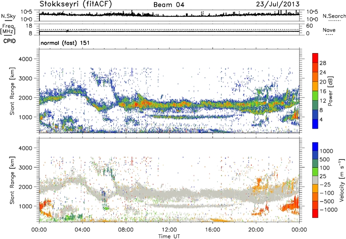
Task: Click the "Velocity [m s⁻¹]" color bar label
Action: coord(342,179)
